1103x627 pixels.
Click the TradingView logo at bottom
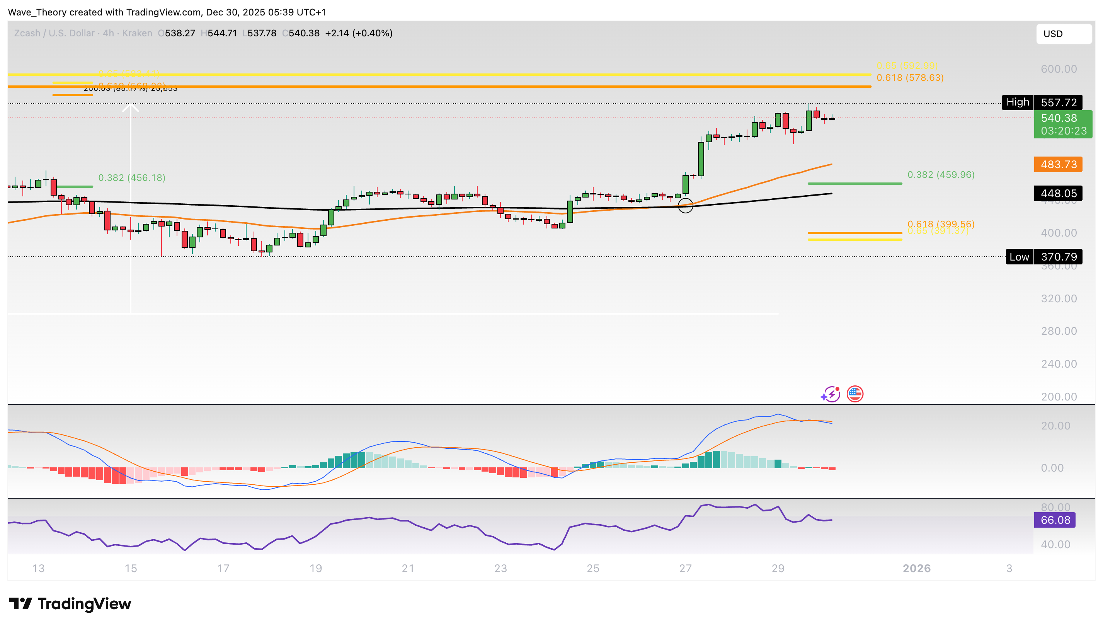point(70,604)
